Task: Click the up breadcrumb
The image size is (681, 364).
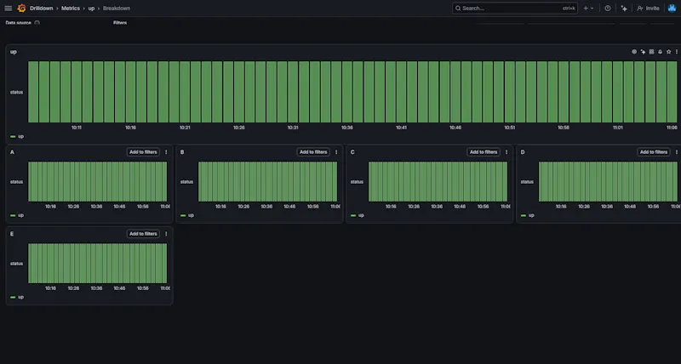Action: click(91, 9)
